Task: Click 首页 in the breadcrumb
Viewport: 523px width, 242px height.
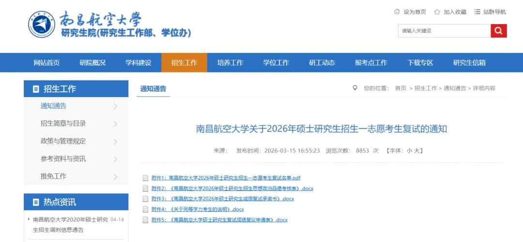Action: tap(400, 88)
